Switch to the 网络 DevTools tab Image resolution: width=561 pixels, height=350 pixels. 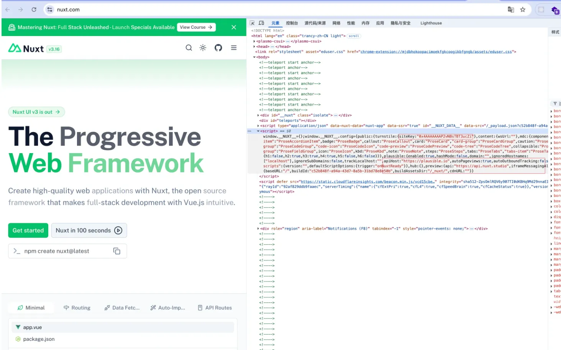coord(336,23)
